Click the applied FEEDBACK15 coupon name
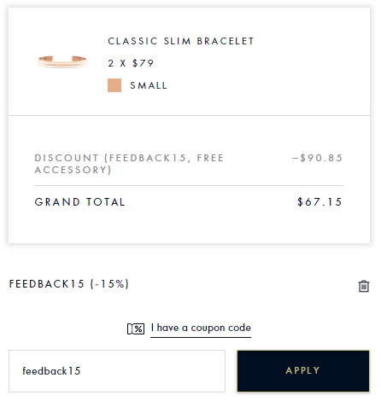 click(47, 284)
